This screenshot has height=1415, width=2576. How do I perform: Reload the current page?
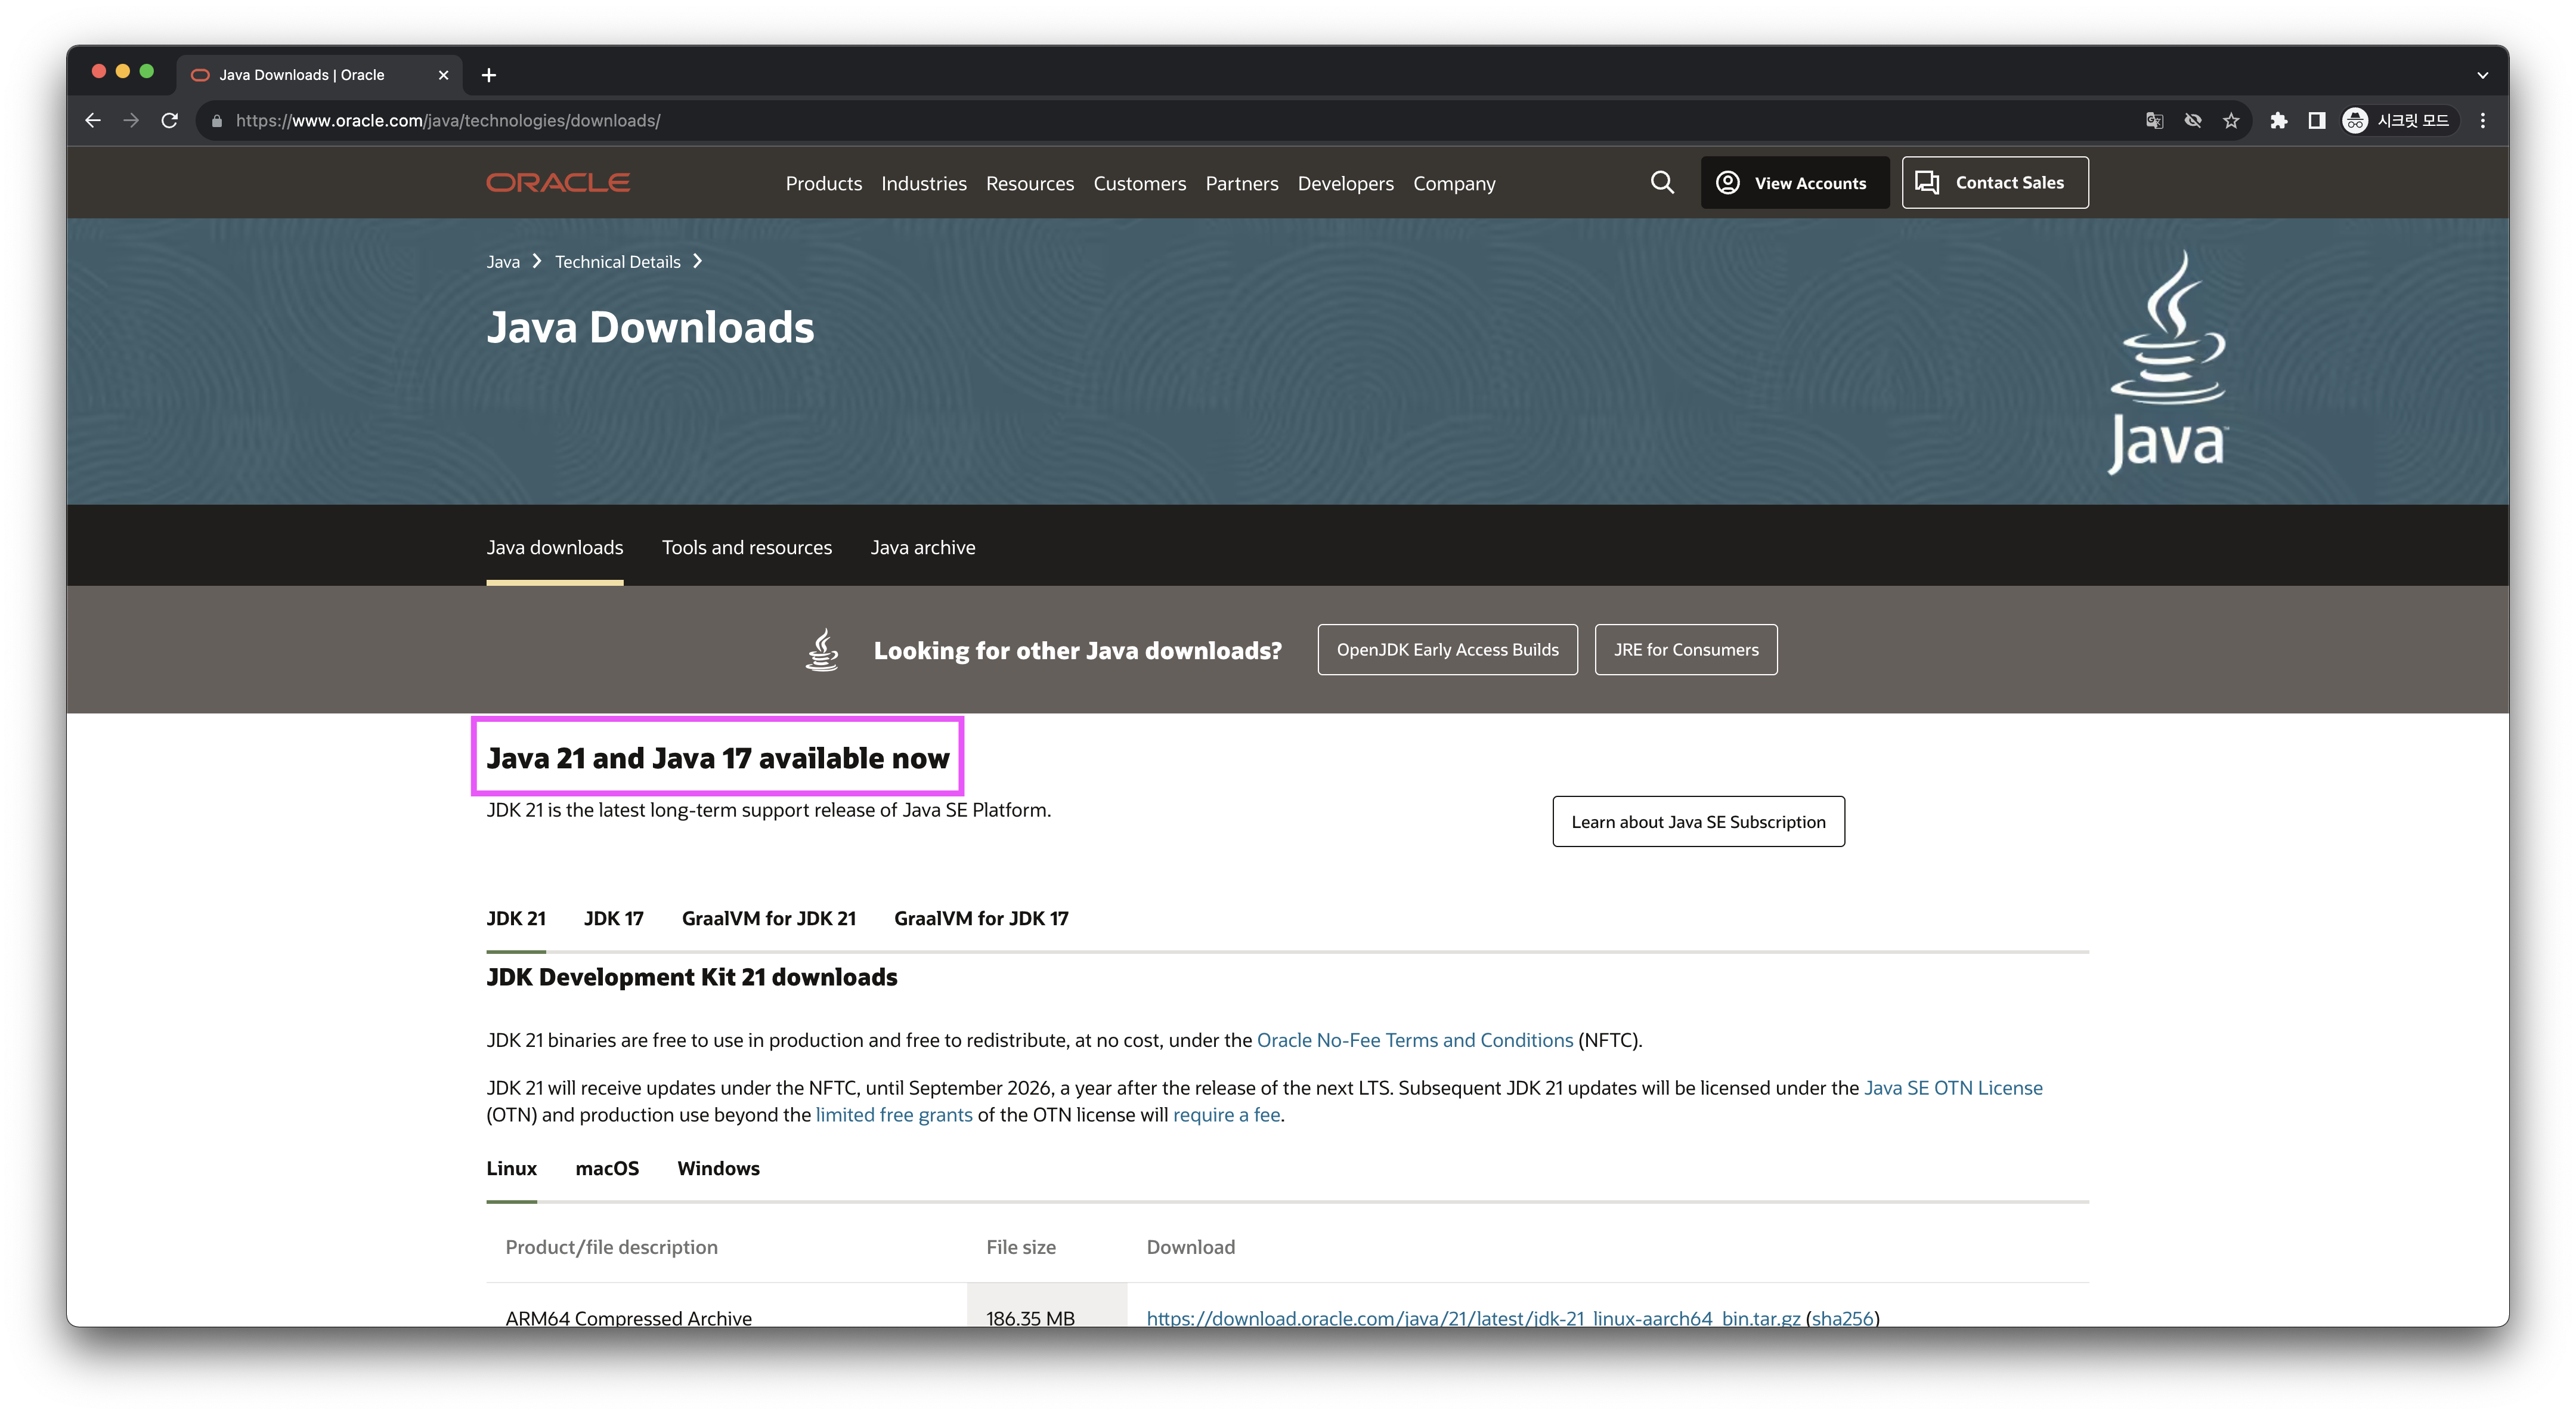click(x=170, y=120)
